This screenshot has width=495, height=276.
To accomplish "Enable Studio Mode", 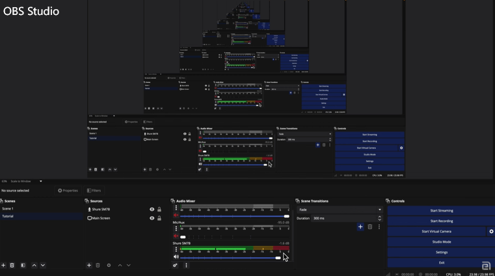I will [x=441, y=242].
